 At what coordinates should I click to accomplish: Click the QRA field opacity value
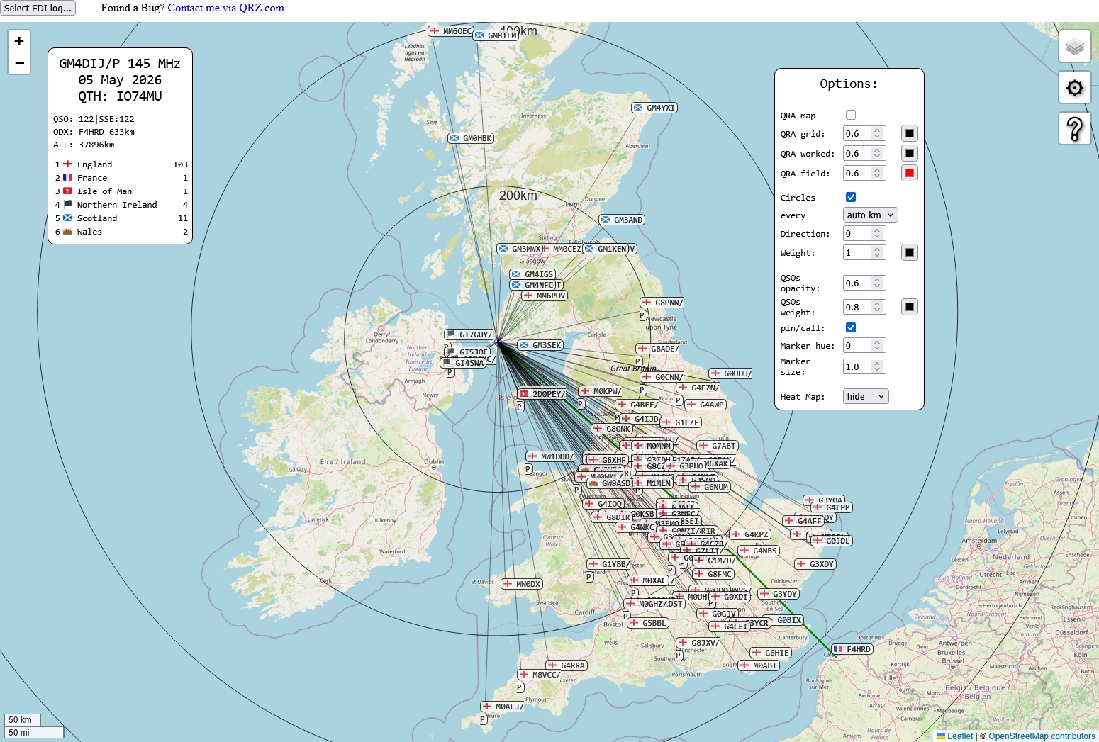864,173
